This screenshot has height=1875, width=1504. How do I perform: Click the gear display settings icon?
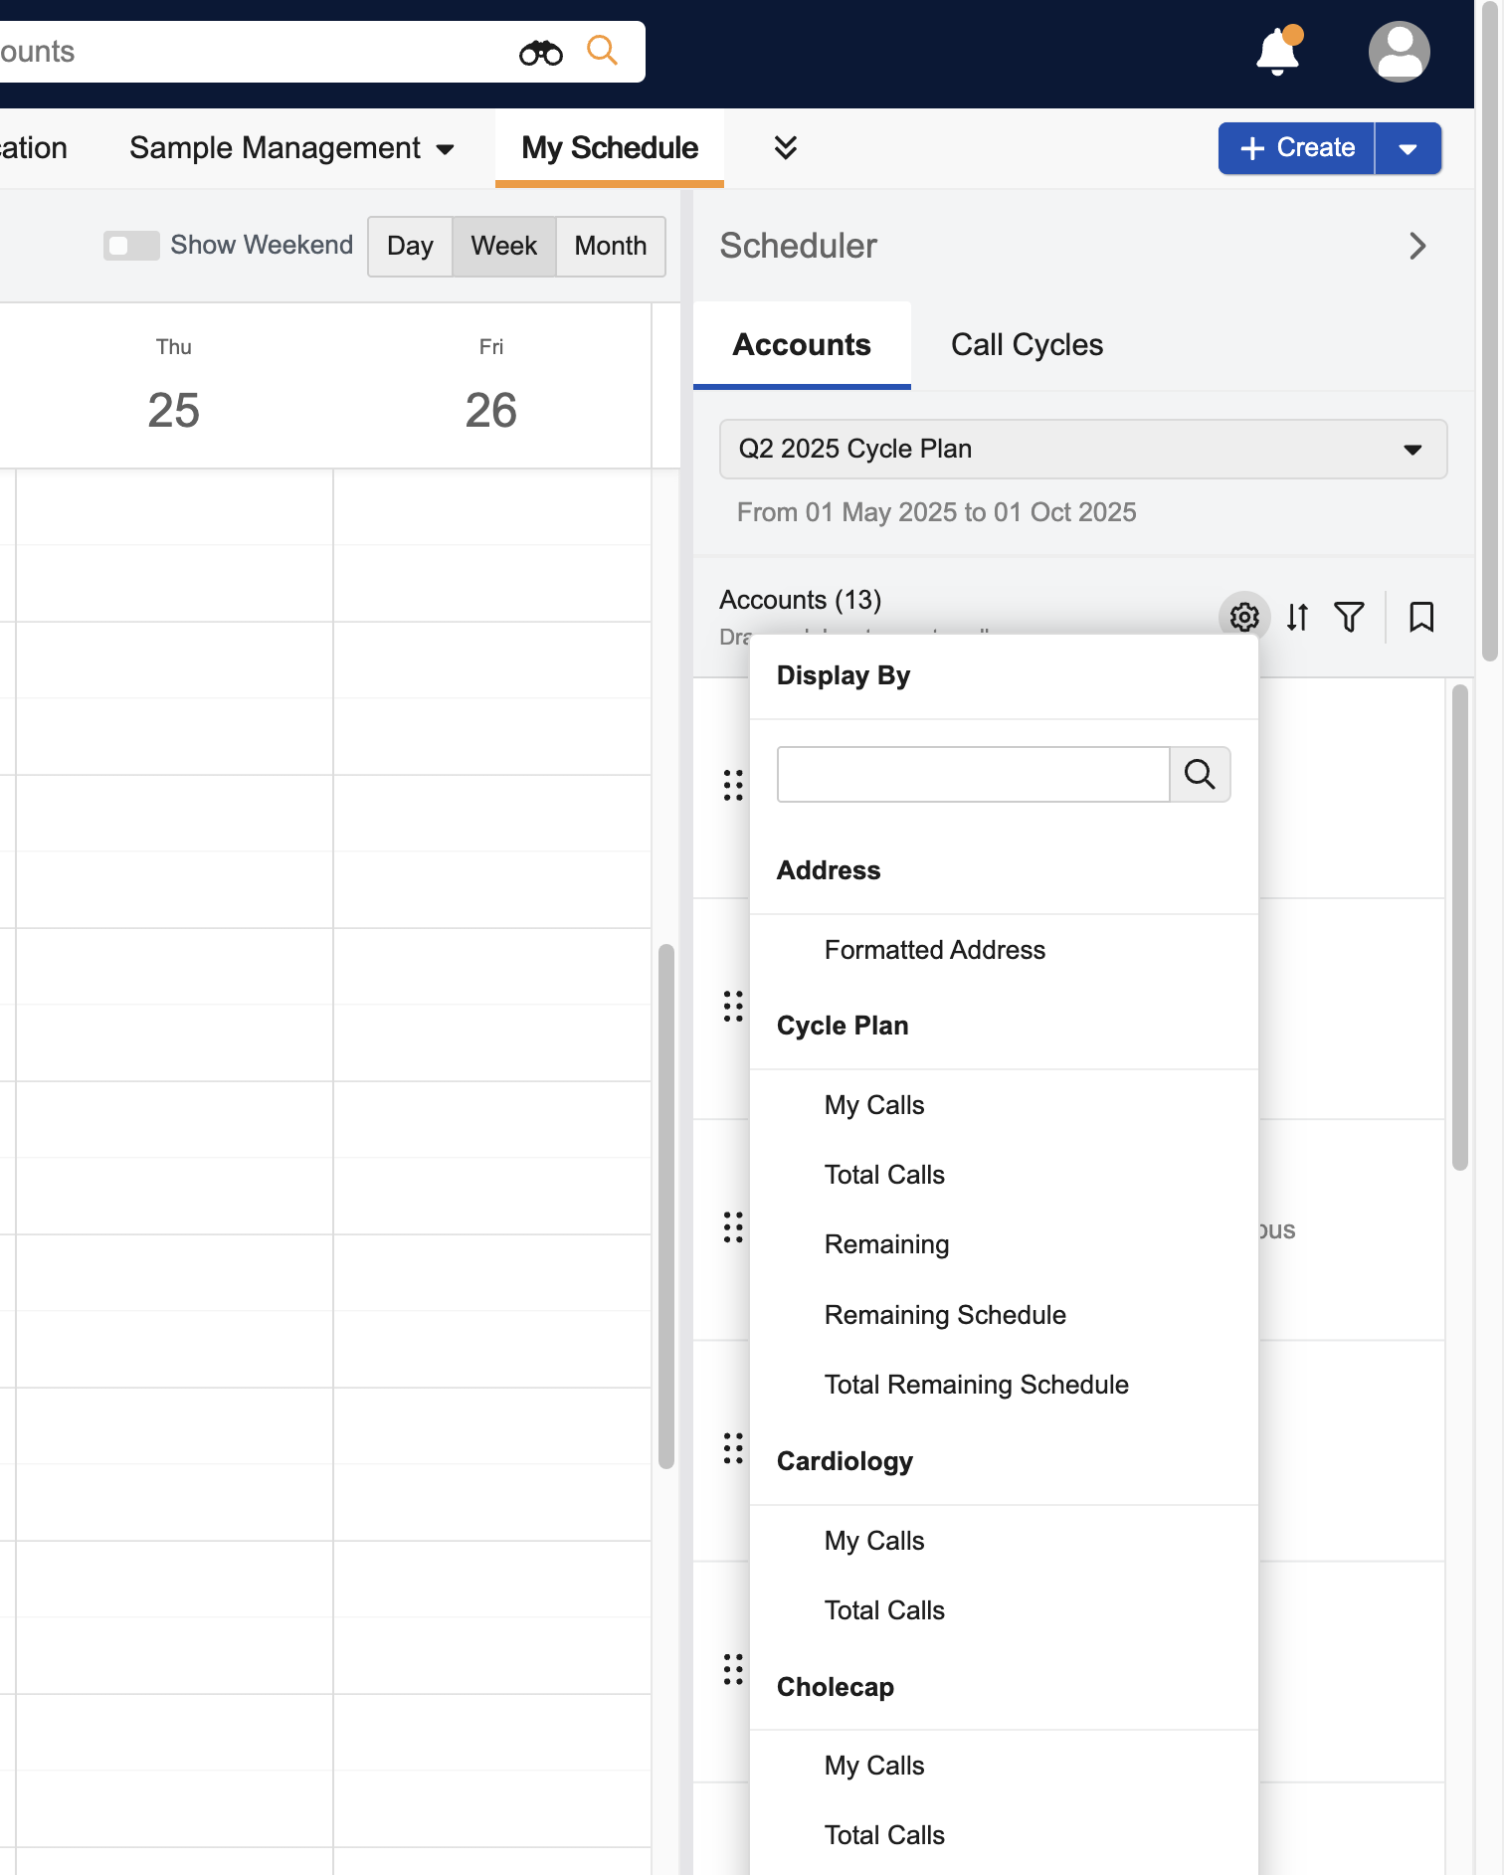1243,618
